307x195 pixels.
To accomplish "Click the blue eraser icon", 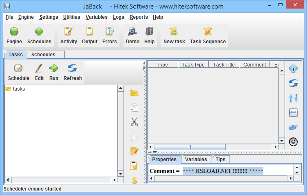I will coord(293,127).
